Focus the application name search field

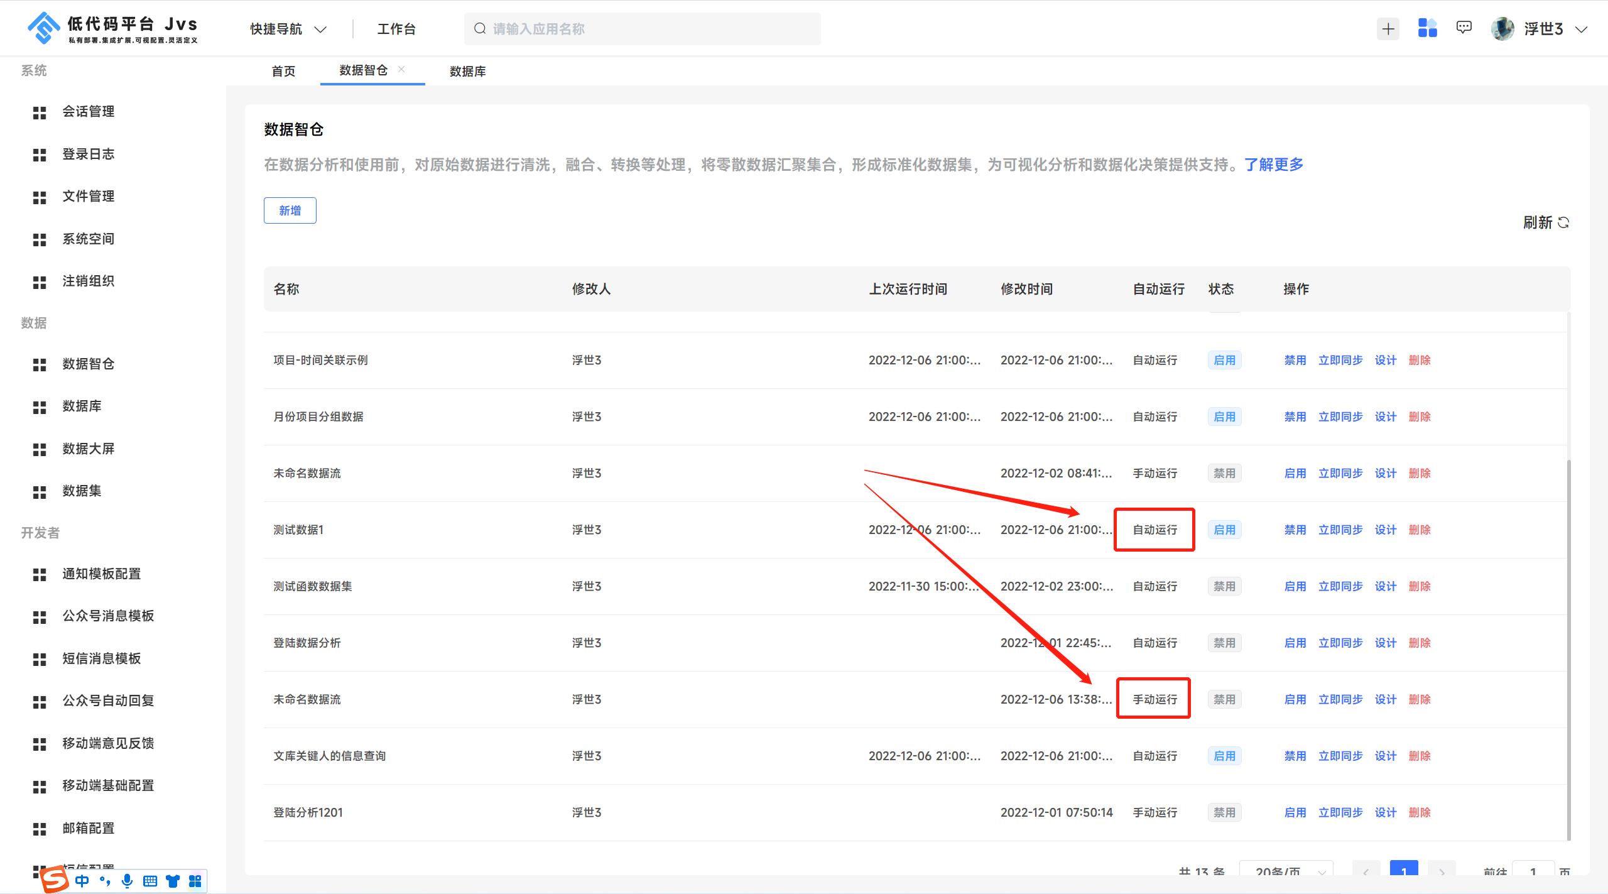point(642,29)
